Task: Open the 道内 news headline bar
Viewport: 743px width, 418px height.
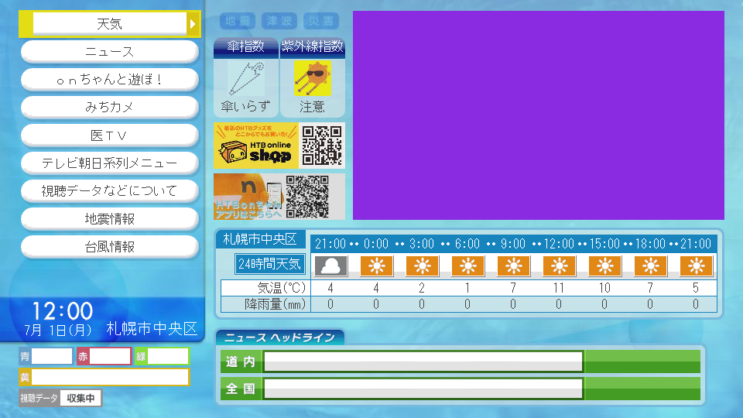Action: tap(423, 361)
